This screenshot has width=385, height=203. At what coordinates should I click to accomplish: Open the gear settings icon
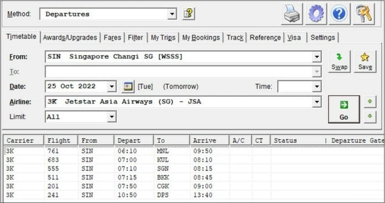tap(316, 14)
